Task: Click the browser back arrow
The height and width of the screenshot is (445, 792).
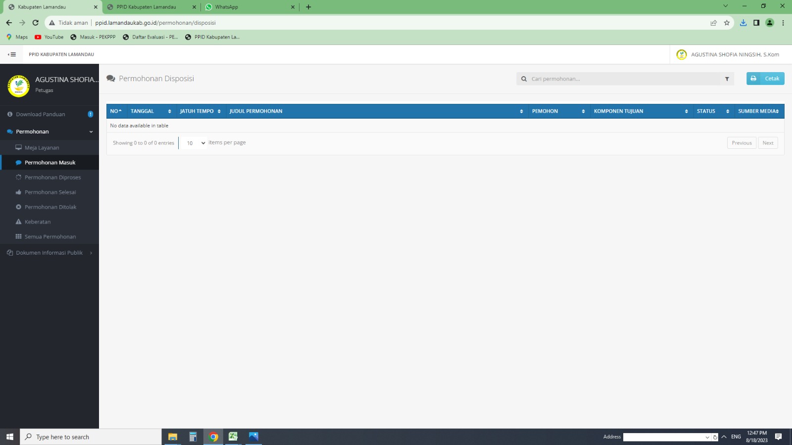Action: pos(9,23)
